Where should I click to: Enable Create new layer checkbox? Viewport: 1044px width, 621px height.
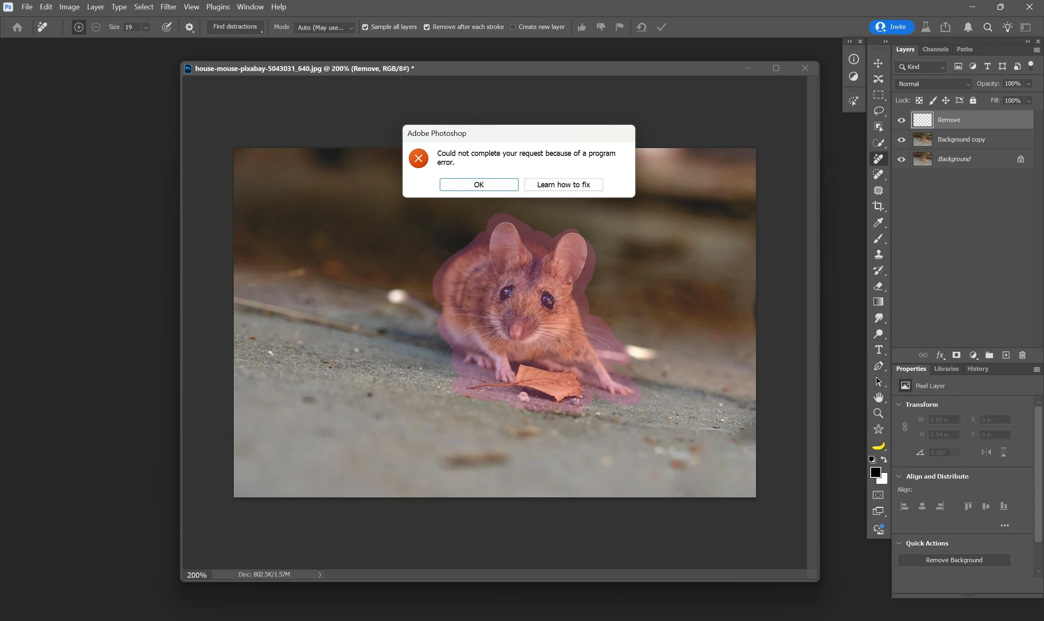coord(512,27)
